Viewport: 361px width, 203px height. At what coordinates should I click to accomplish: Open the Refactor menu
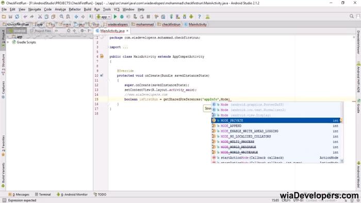point(75,9)
